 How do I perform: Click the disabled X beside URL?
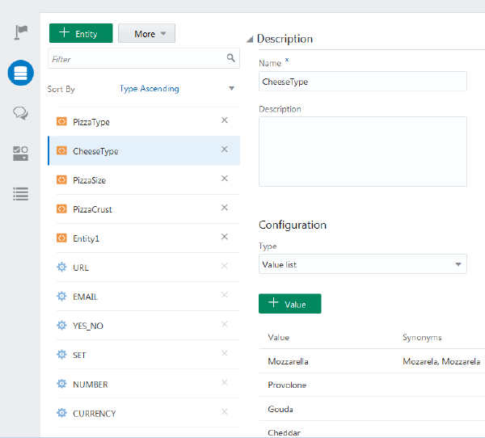[x=225, y=266]
